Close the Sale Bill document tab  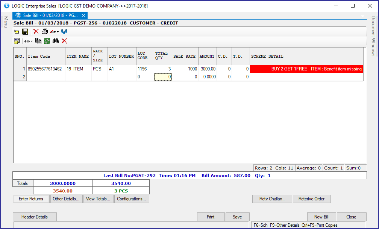[83, 15]
